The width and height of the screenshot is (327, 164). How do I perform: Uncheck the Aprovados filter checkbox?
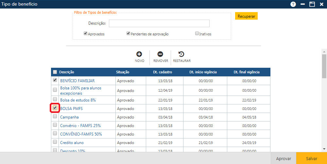(x=86, y=33)
